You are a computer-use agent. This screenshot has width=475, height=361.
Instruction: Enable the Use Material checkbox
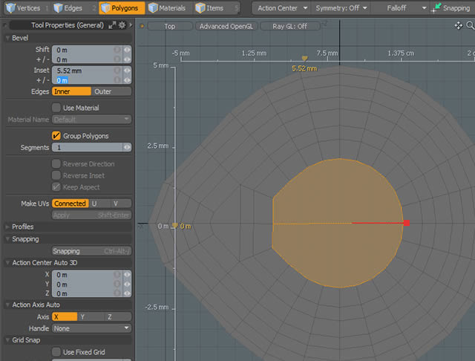(56, 108)
